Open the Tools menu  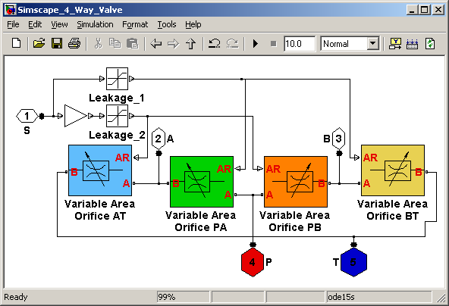tap(167, 24)
